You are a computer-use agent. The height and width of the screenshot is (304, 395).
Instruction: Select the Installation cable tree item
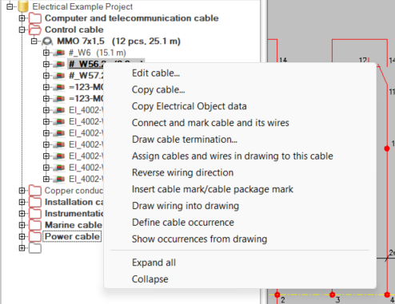tap(74, 202)
